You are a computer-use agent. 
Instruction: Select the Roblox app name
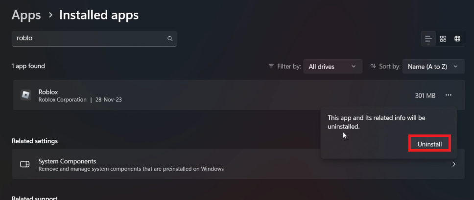click(x=48, y=92)
